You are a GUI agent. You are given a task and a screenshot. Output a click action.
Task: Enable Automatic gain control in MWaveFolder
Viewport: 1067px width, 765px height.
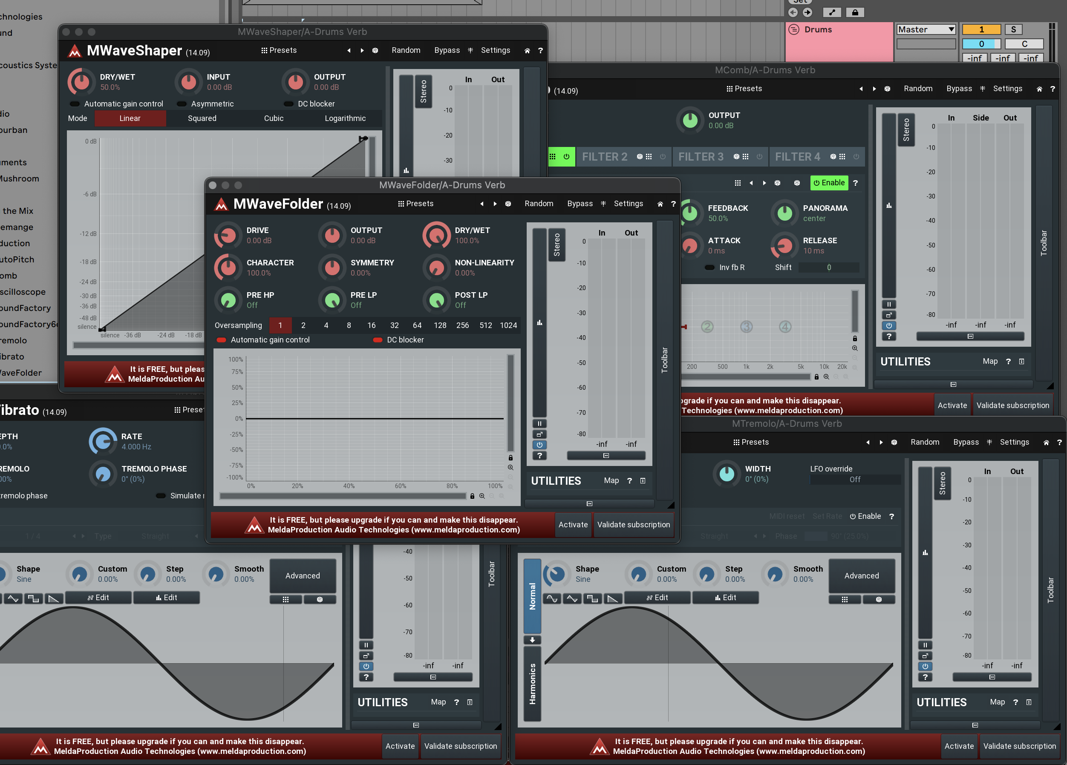[x=262, y=340]
